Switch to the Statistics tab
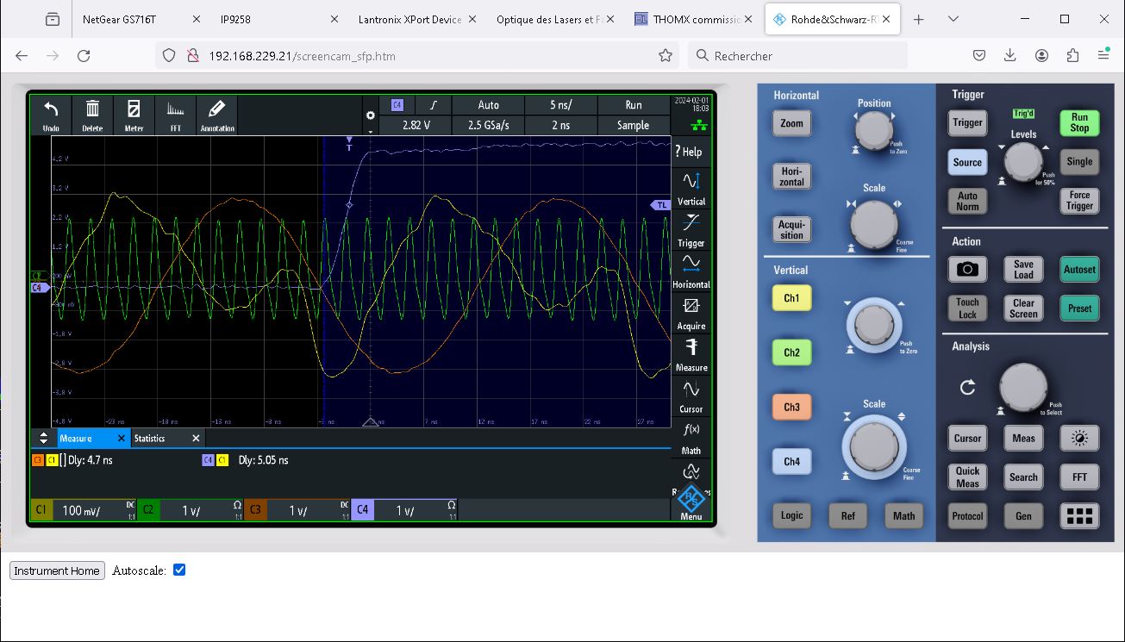Image resolution: width=1125 pixels, height=642 pixels. [x=149, y=438]
